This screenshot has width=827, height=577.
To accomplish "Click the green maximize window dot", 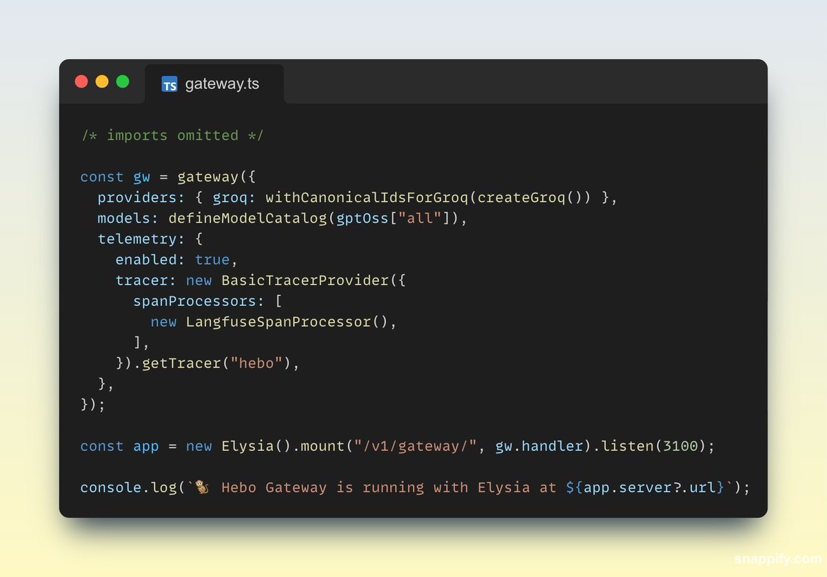I will pos(123,81).
